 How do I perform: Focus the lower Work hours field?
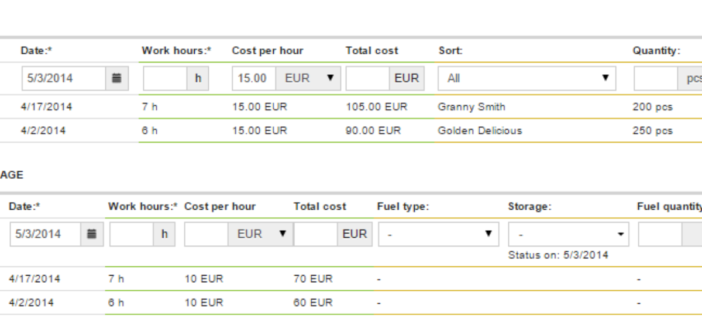click(132, 234)
